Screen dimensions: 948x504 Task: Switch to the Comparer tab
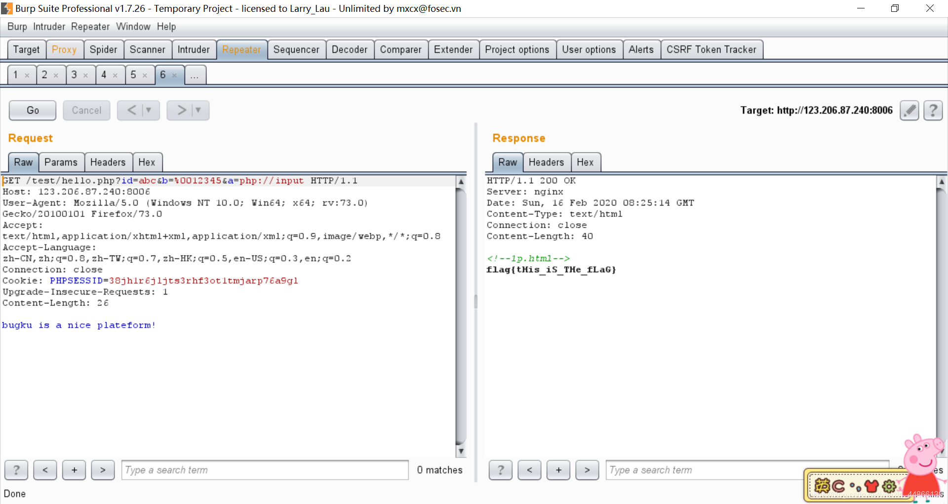pyautogui.click(x=401, y=49)
